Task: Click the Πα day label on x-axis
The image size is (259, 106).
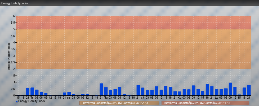Action: click(x=106, y=98)
